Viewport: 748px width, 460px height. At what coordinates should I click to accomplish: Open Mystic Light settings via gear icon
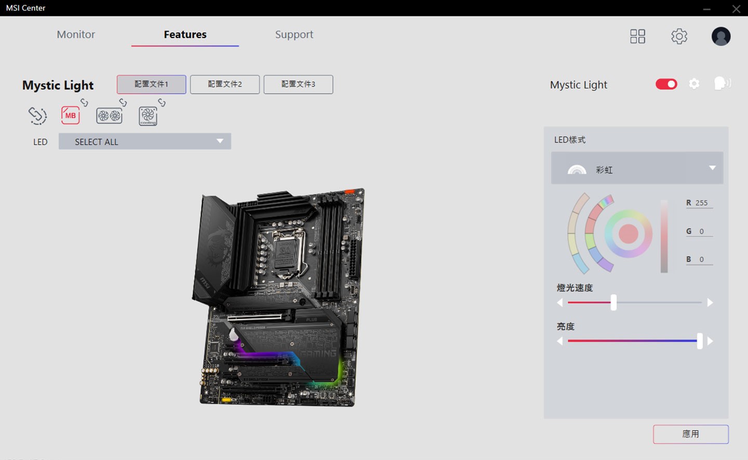pos(694,84)
